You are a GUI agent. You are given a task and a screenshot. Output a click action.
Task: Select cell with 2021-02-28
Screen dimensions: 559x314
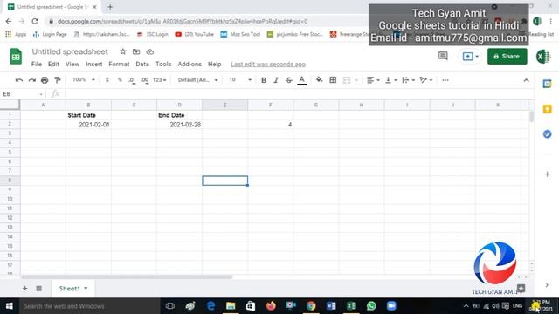pyautogui.click(x=179, y=125)
